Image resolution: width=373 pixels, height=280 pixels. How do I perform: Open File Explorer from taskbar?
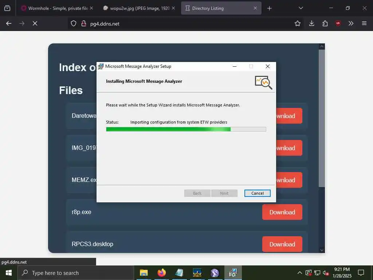click(x=144, y=273)
